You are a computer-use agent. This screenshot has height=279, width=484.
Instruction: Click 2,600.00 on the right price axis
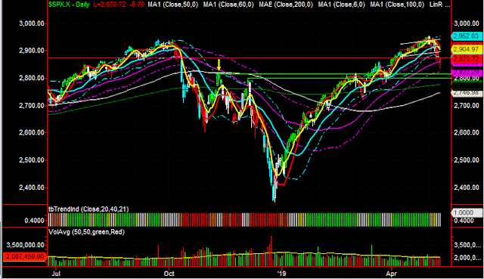(x=467, y=133)
